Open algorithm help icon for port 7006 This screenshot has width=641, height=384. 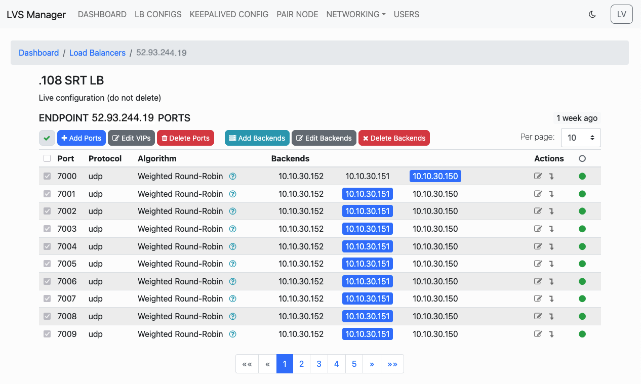(x=233, y=281)
